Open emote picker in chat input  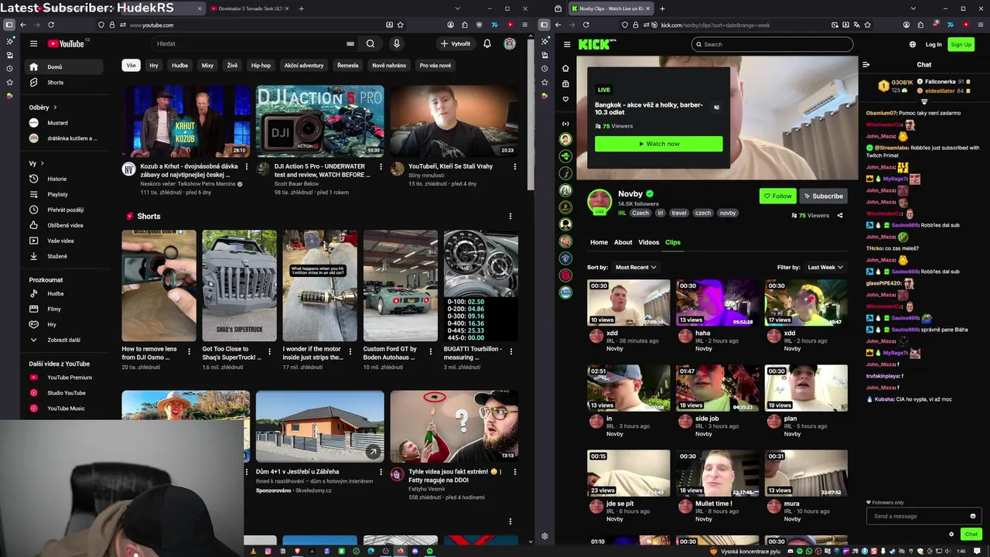tap(973, 516)
